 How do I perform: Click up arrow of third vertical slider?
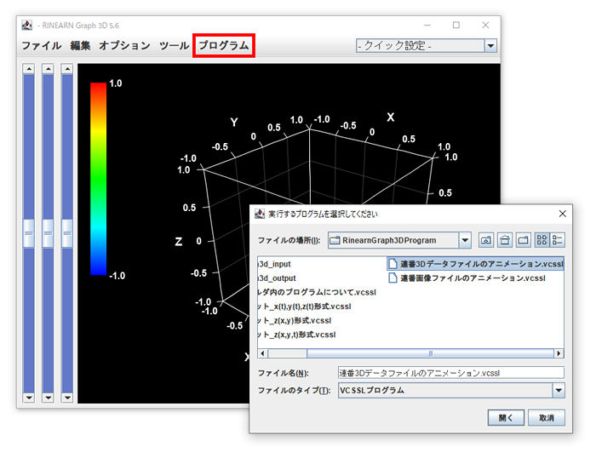pyautogui.click(x=67, y=69)
